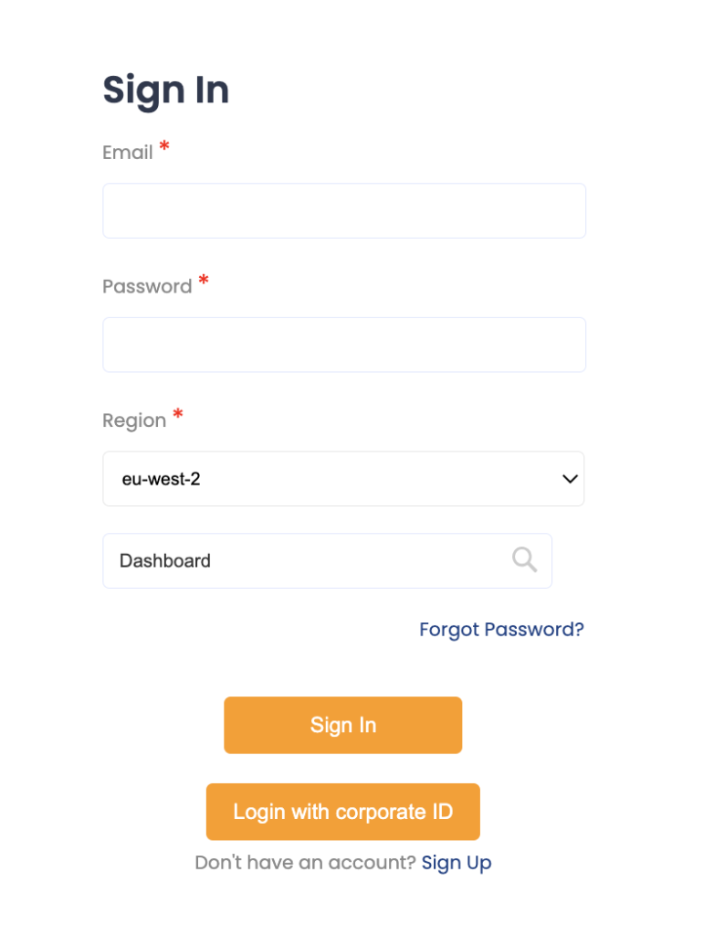Click the "Don't have an account?" text
714x936 pixels.
click(x=305, y=862)
